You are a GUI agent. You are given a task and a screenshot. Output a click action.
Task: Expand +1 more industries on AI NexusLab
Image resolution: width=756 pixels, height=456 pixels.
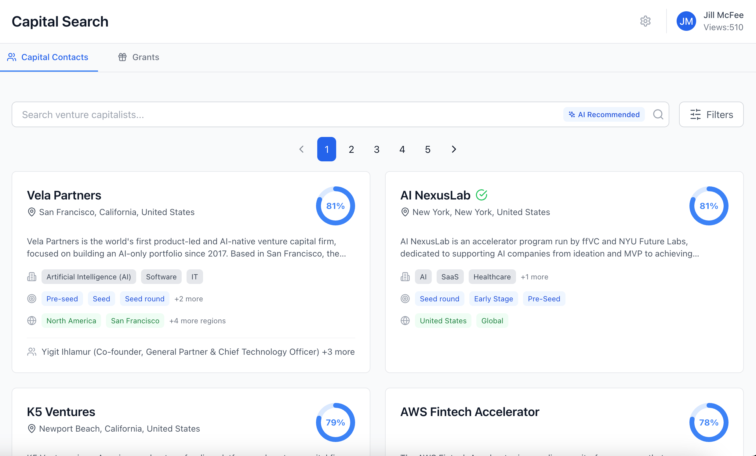(534, 277)
